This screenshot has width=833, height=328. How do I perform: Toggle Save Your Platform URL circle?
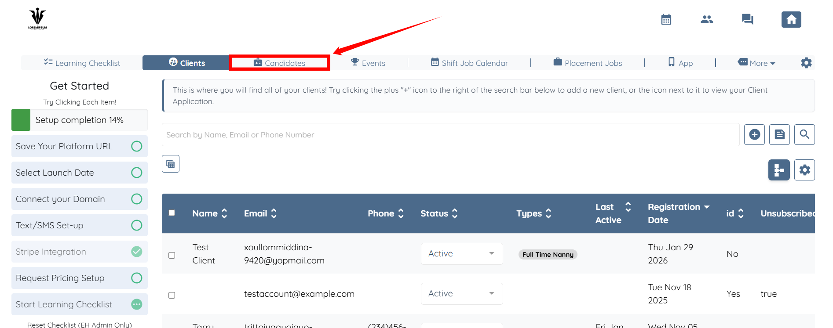pos(137,146)
